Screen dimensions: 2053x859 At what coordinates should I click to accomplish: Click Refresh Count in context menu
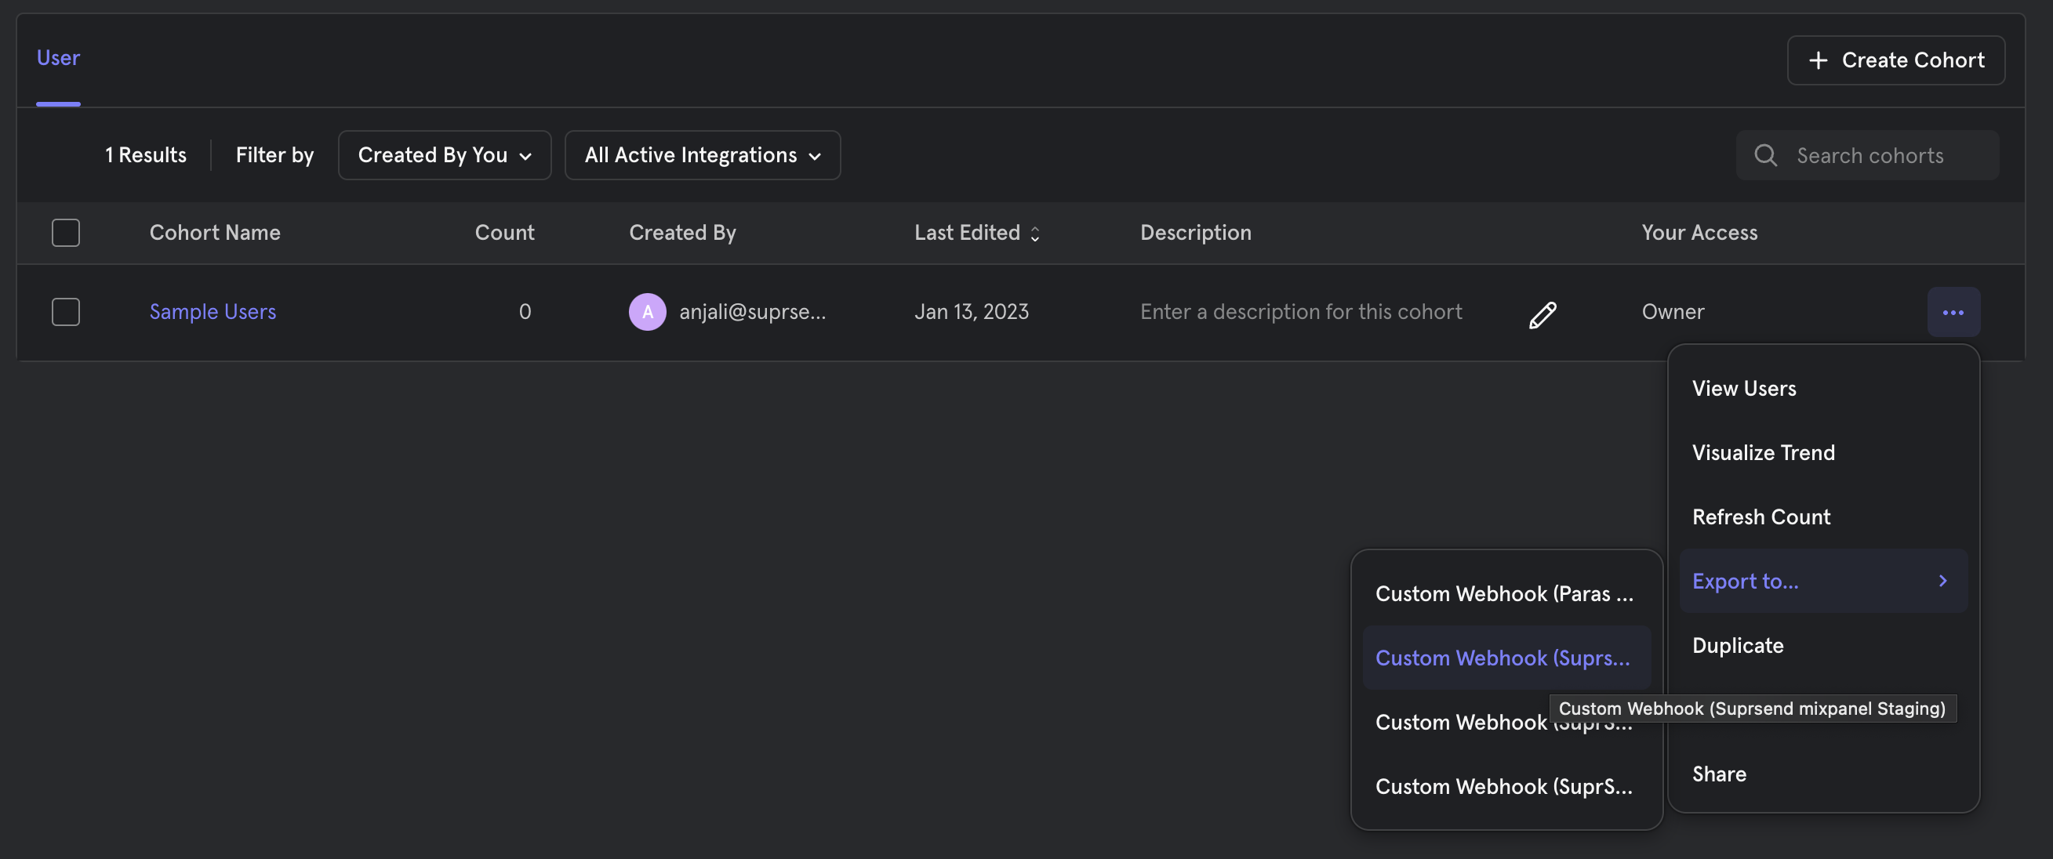[1760, 517]
